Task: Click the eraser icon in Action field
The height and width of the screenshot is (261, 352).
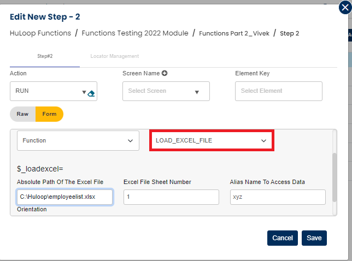Action: 91,93
